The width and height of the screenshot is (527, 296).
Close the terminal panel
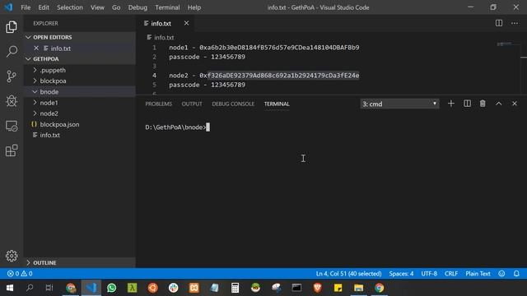[514, 104]
